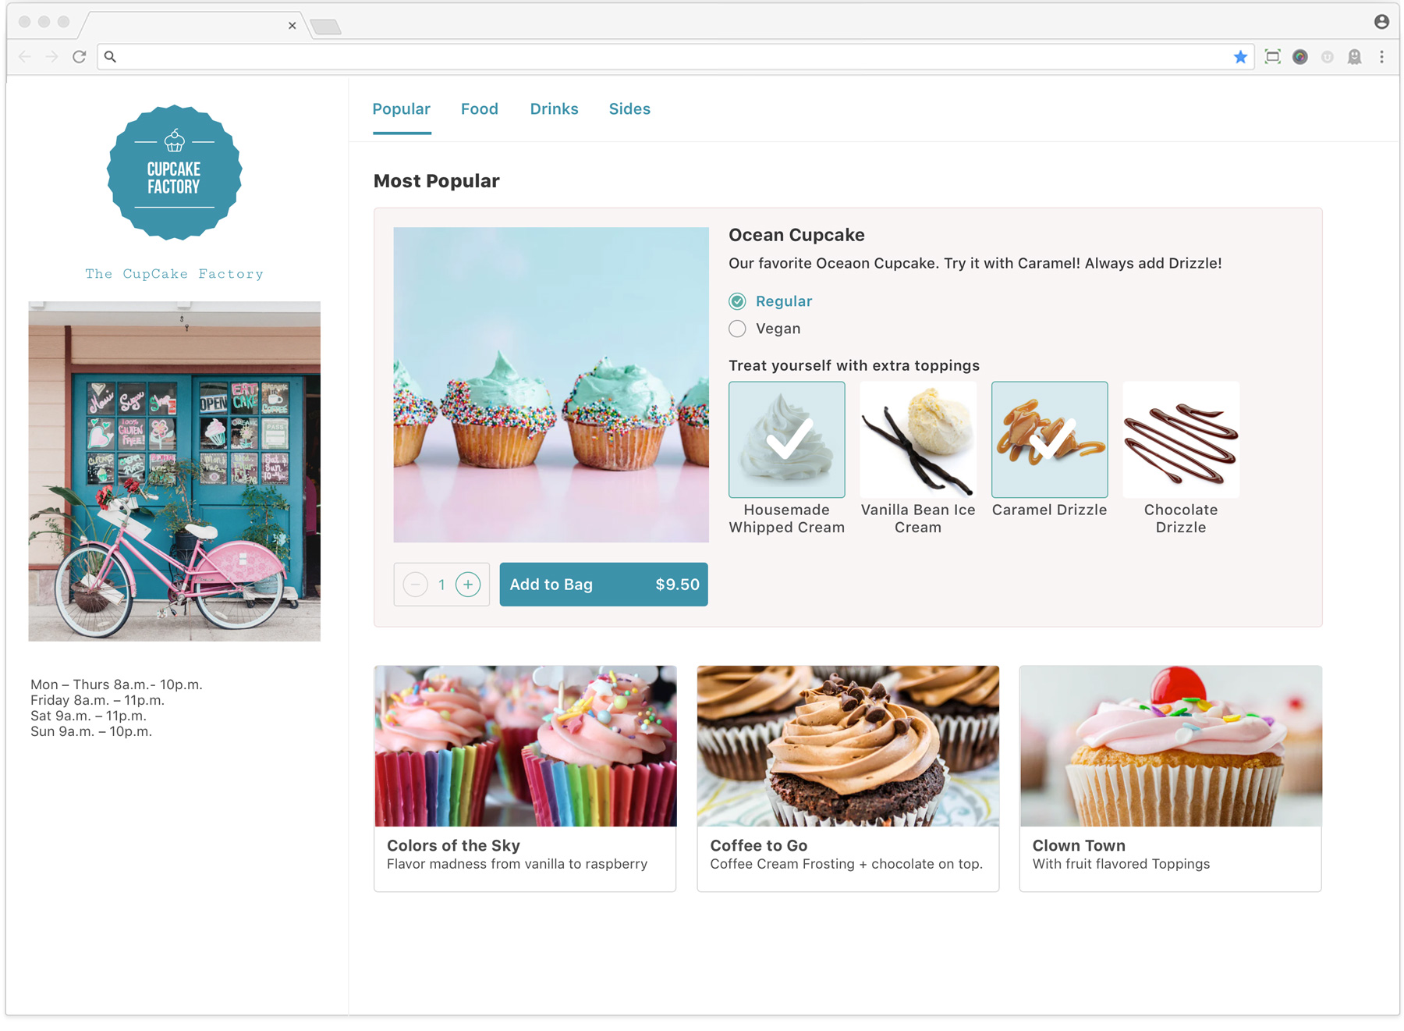
Task: Open the Coffee to Go cupcake card
Action: [x=848, y=778]
